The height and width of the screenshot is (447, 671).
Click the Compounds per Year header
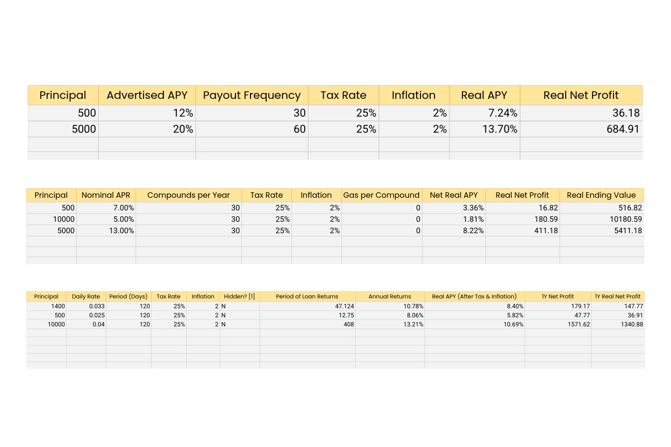[x=188, y=195]
